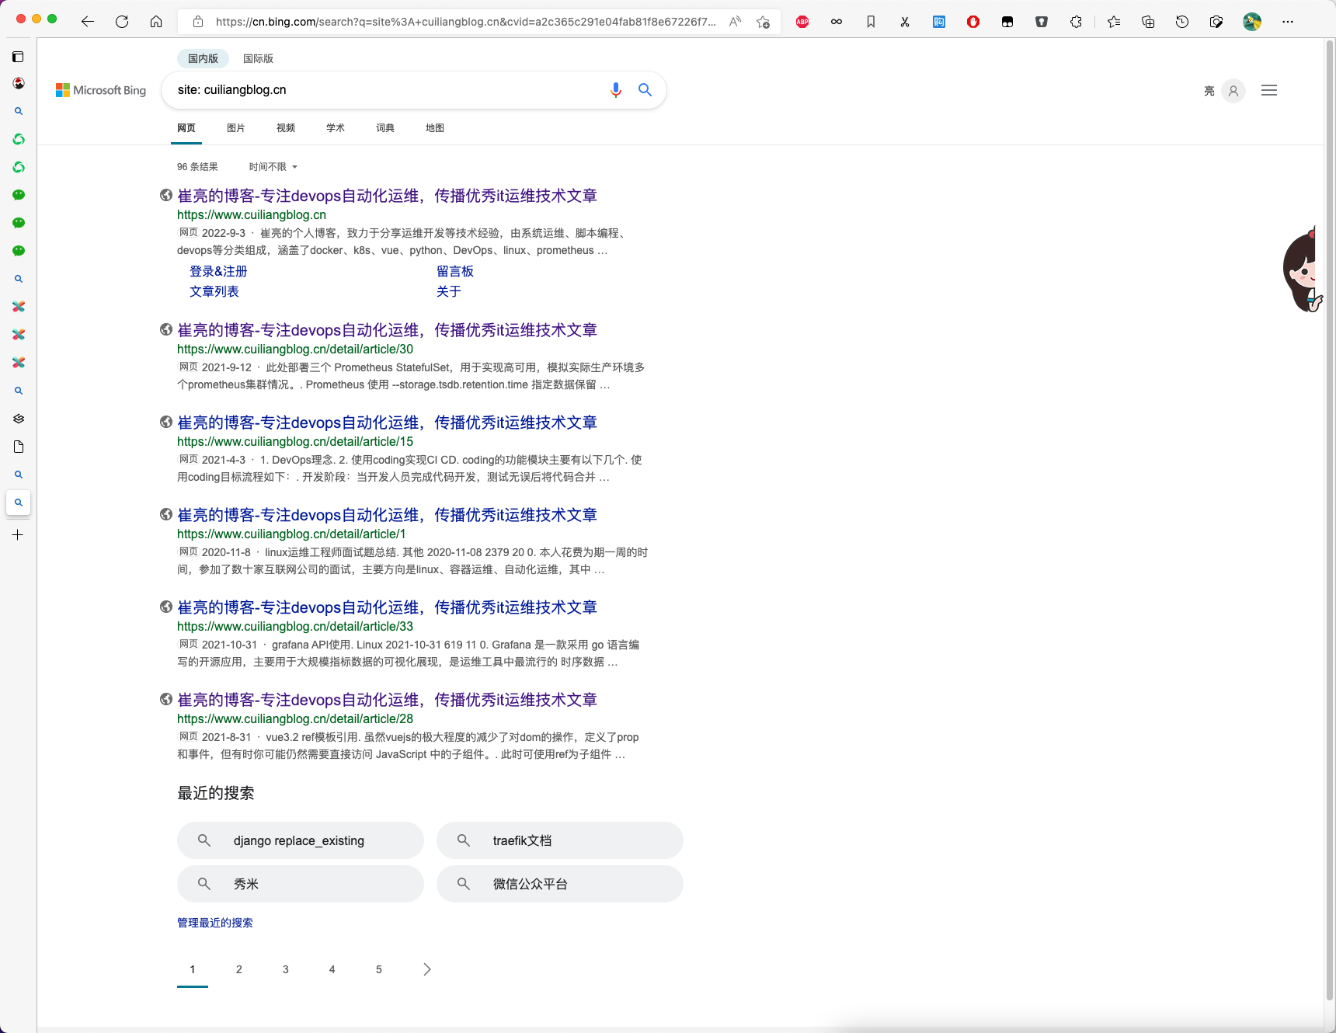Open the browser settings ellipsis menu

tap(1288, 22)
